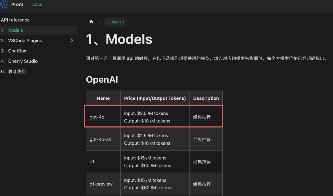Select the o1 model name cell
This screenshot has width=333, height=196.
click(x=103, y=162)
